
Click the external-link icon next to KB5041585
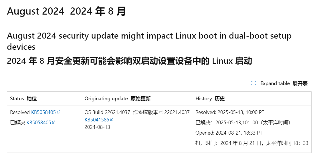point(112,119)
